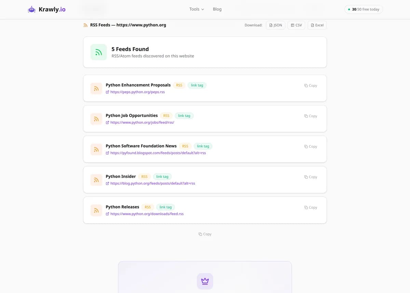410x293 pixels.
Task: Click the RSS icon of Python Releases
Action: click(96, 210)
